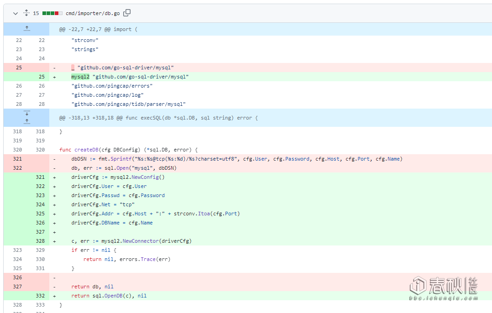Click the "github.com/pingcap/tidb/parser/mysql" import
492x313 pixels.
(x=128, y=104)
